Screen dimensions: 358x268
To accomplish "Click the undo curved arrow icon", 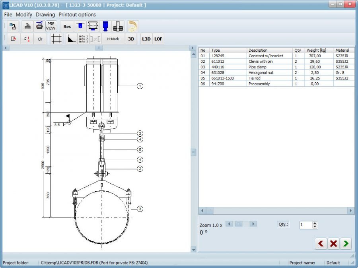I will coord(133,26).
